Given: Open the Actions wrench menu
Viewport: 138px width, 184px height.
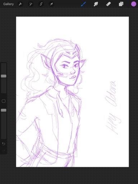Looking at the screenshot, I should coord(20,4).
